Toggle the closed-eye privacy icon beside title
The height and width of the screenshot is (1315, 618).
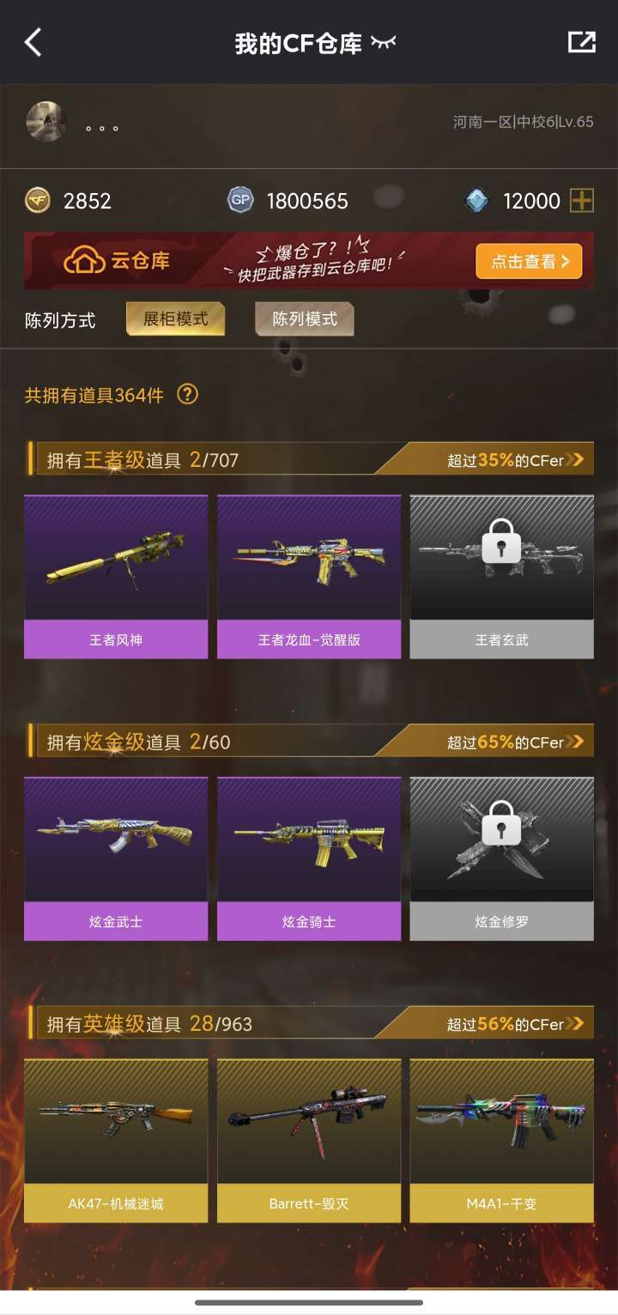384,42
